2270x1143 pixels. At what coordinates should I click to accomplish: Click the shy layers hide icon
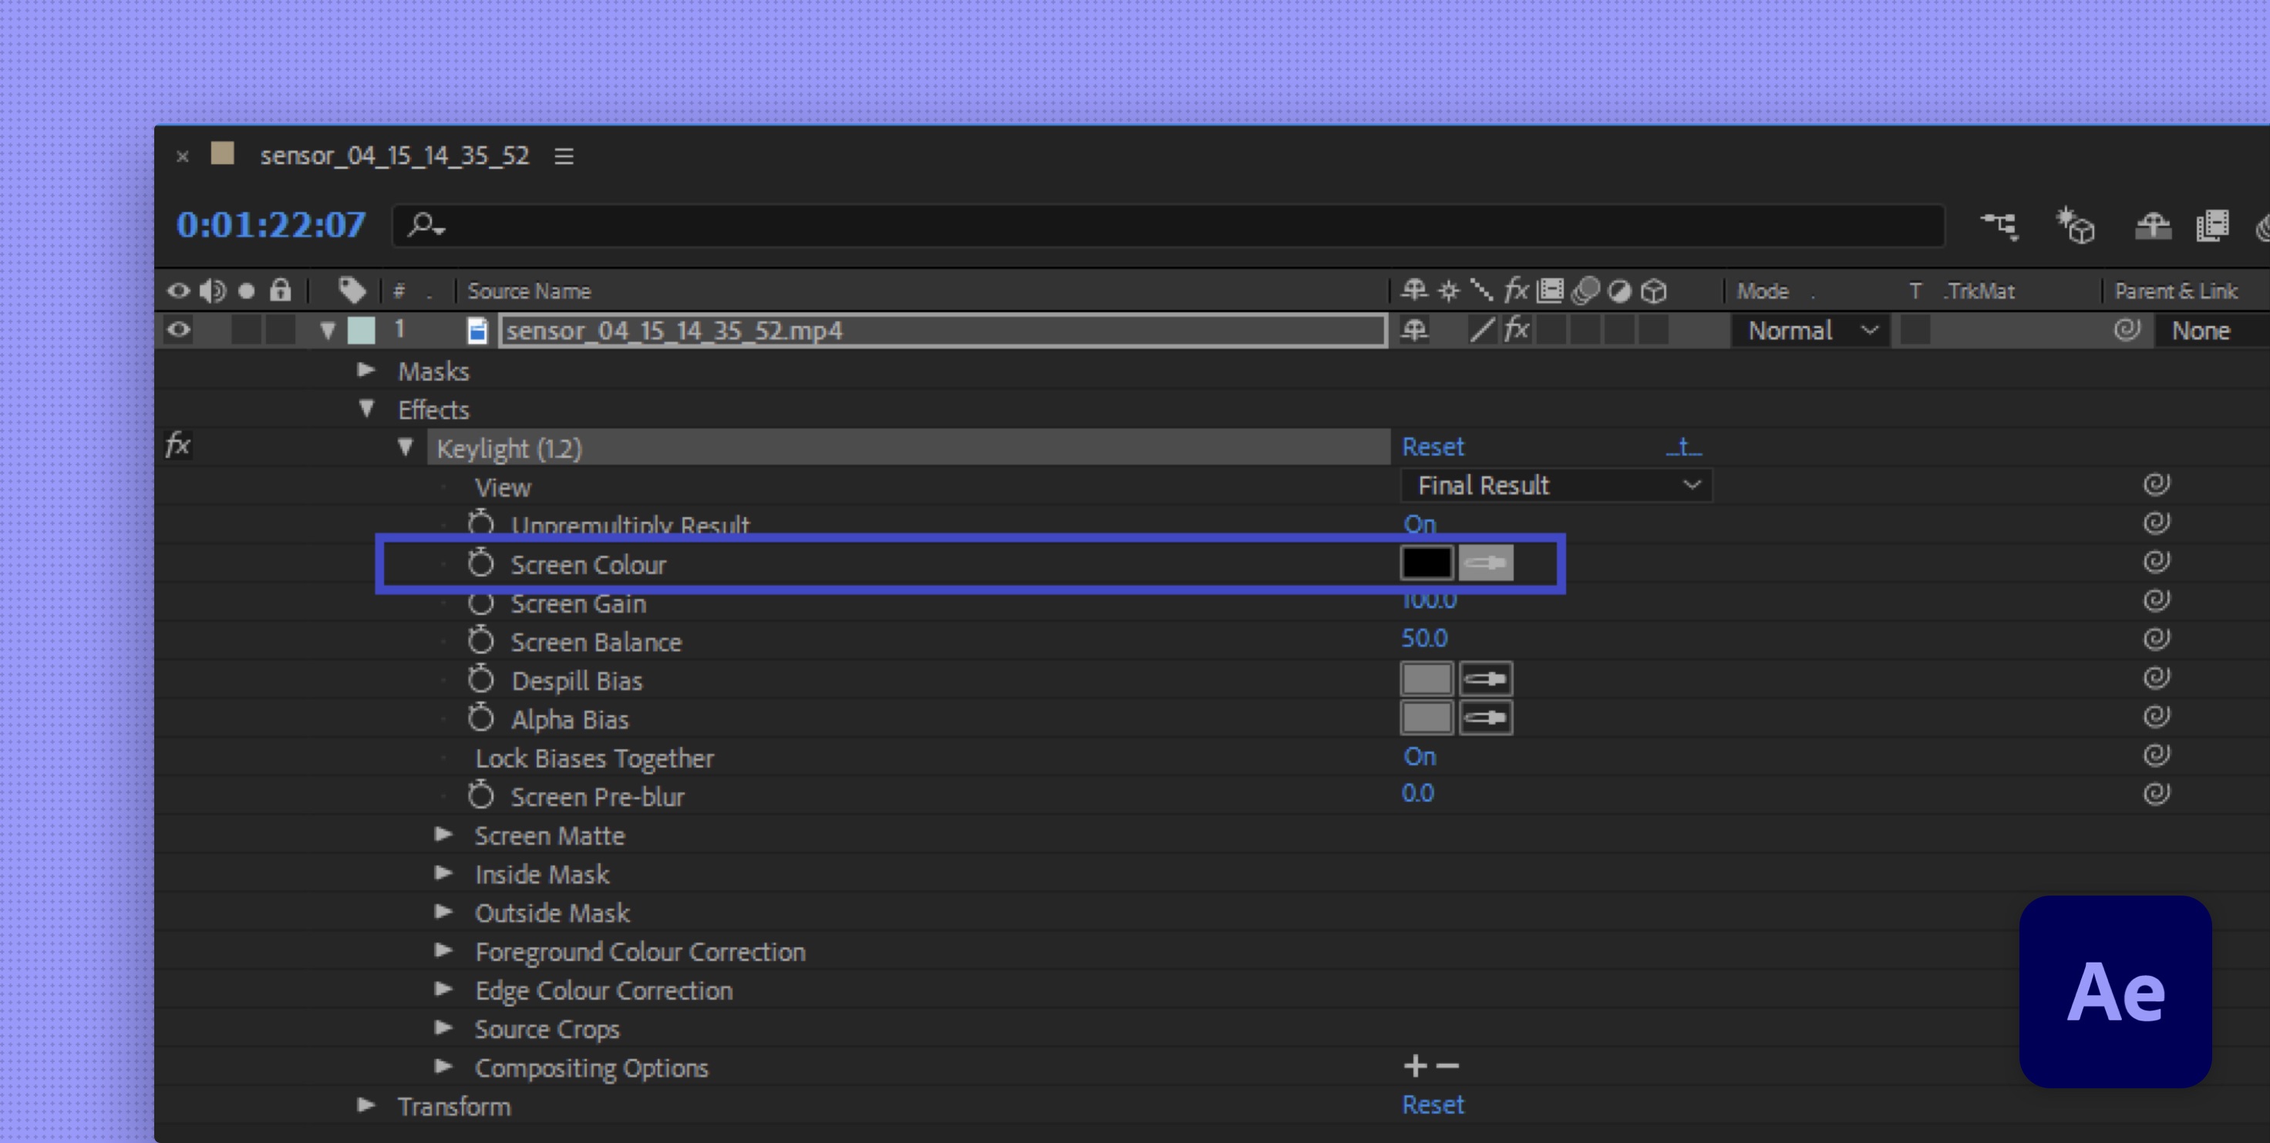(2152, 227)
